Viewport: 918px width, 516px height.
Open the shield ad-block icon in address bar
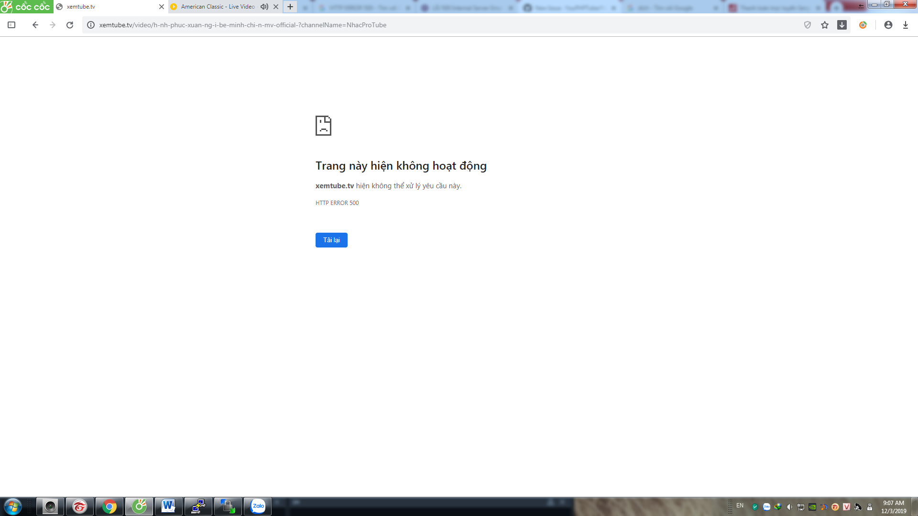(808, 25)
